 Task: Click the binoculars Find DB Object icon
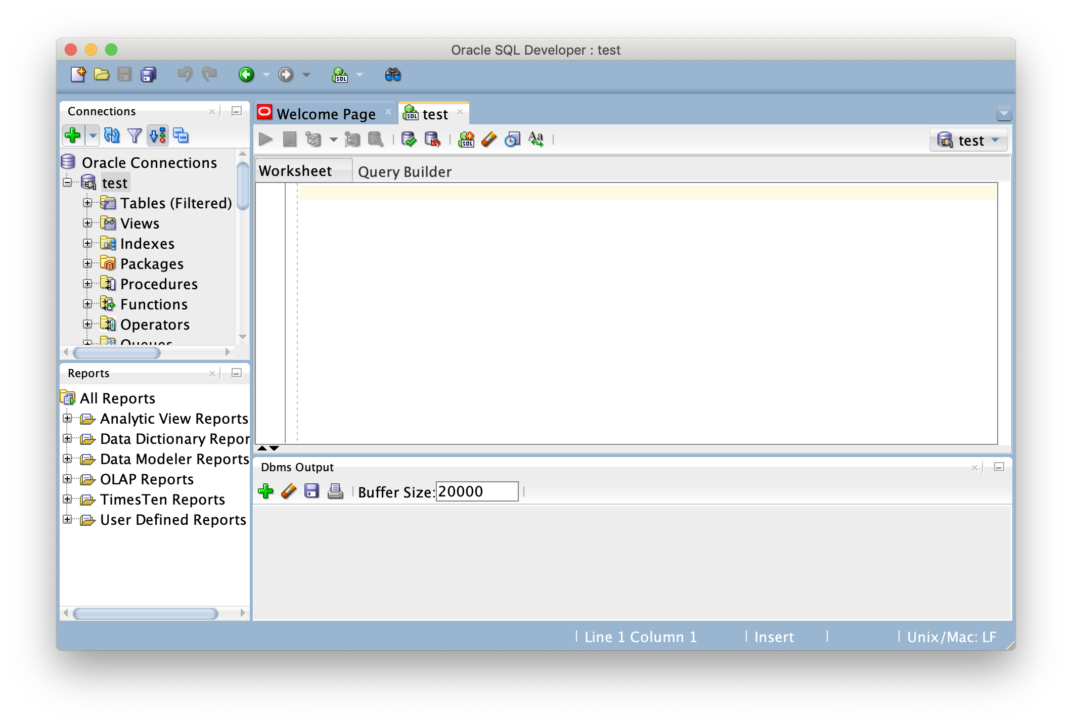393,75
